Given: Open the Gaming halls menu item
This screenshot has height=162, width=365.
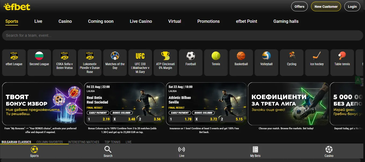Looking at the screenshot, I should point(286,21).
